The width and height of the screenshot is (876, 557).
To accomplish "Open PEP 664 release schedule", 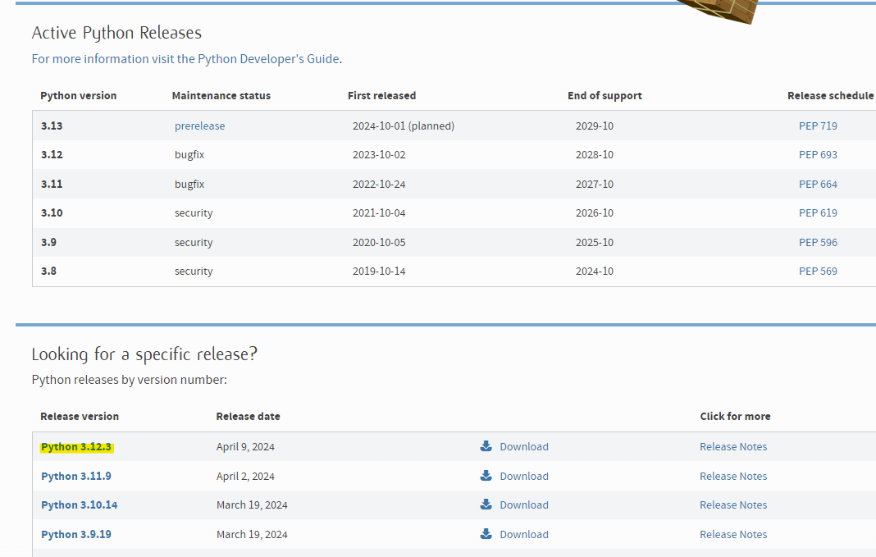I will click(x=818, y=184).
